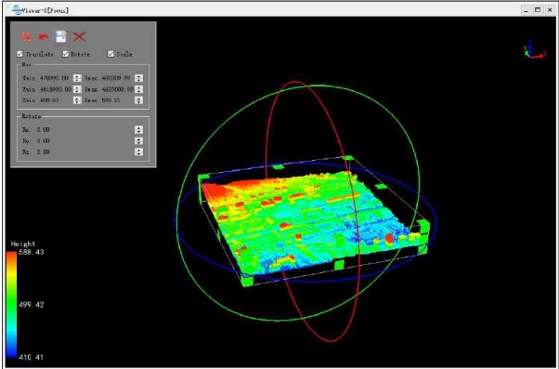The image size is (559, 369).
Task: Click the red undo arrow icon
Action: pos(44,36)
